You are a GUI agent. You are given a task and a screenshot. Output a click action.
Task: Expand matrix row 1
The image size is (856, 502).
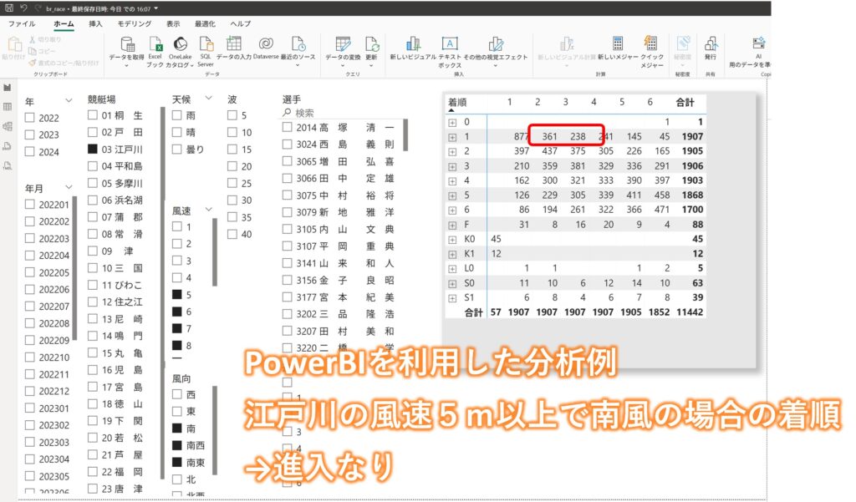click(x=452, y=137)
